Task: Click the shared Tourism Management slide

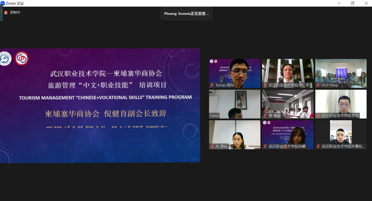Action: (100, 105)
